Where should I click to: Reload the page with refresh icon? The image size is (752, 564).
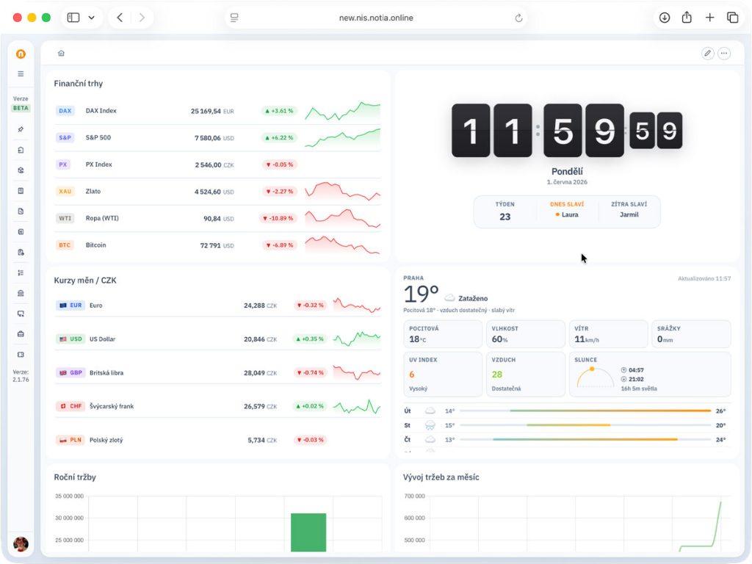(x=518, y=18)
